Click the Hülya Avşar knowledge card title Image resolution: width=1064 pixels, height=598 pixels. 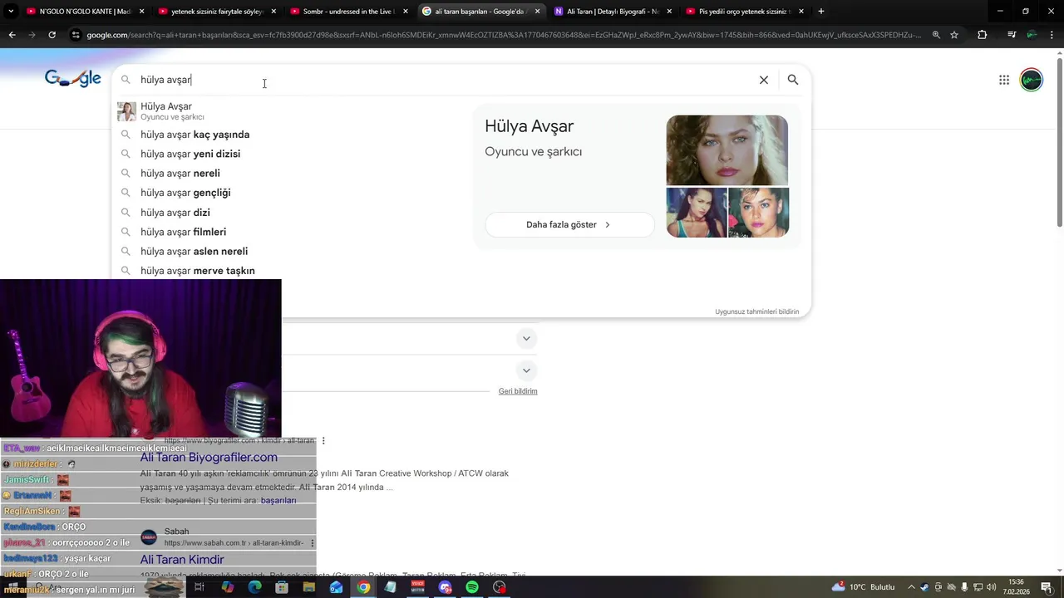click(x=530, y=126)
